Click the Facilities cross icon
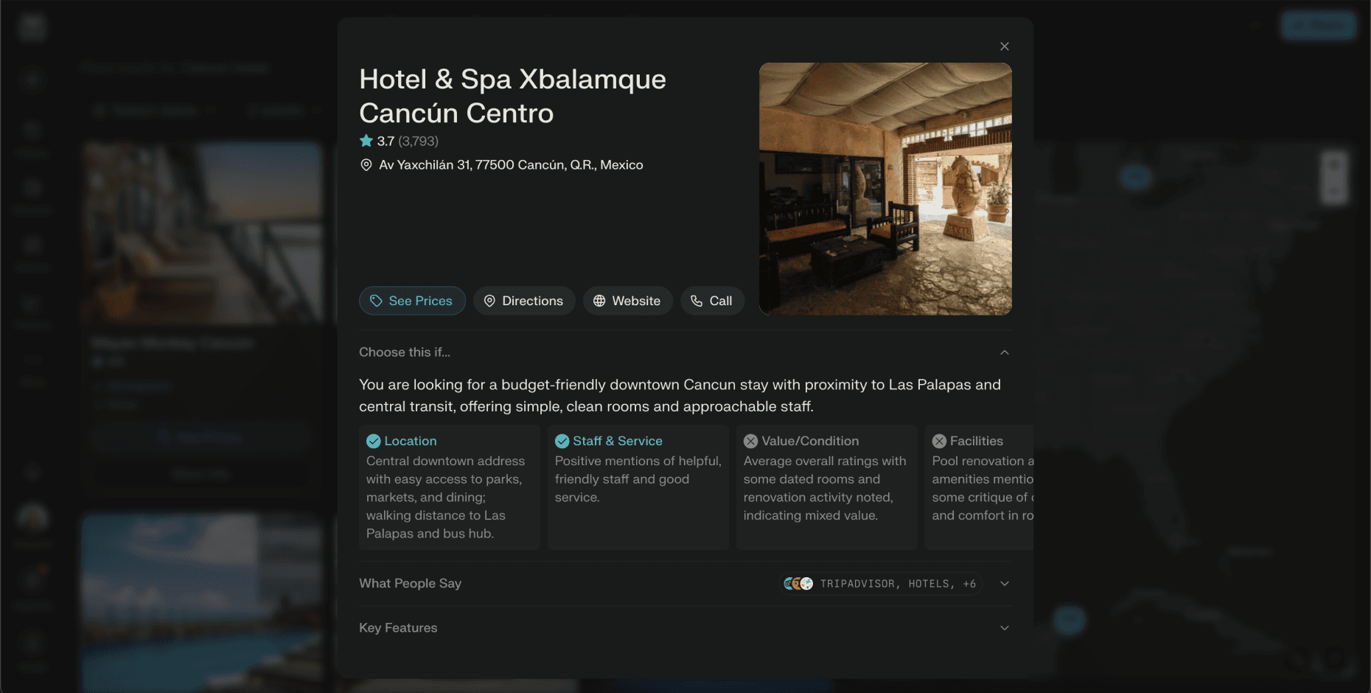The width and height of the screenshot is (1371, 693). [939, 441]
